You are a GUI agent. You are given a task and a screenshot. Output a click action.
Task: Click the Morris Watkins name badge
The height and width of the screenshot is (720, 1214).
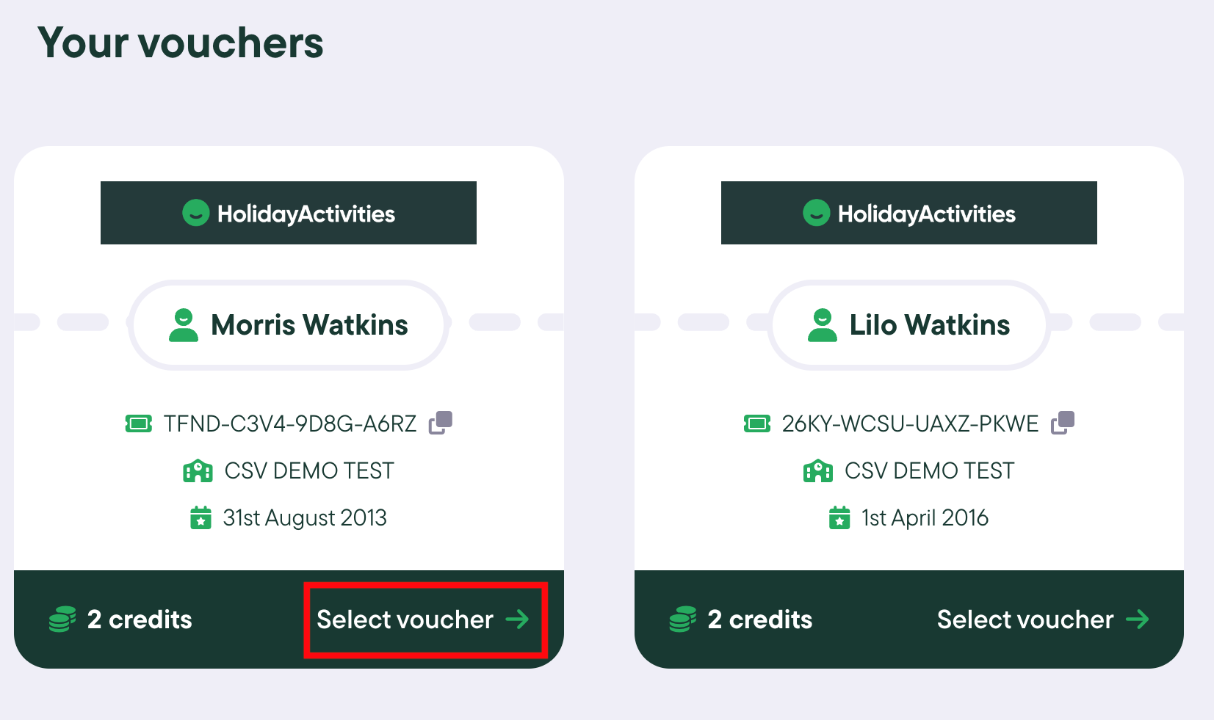coord(289,325)
